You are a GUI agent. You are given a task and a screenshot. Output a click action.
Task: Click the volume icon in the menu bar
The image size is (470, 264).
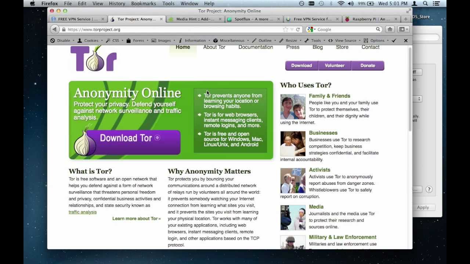[x=351, y=4]
